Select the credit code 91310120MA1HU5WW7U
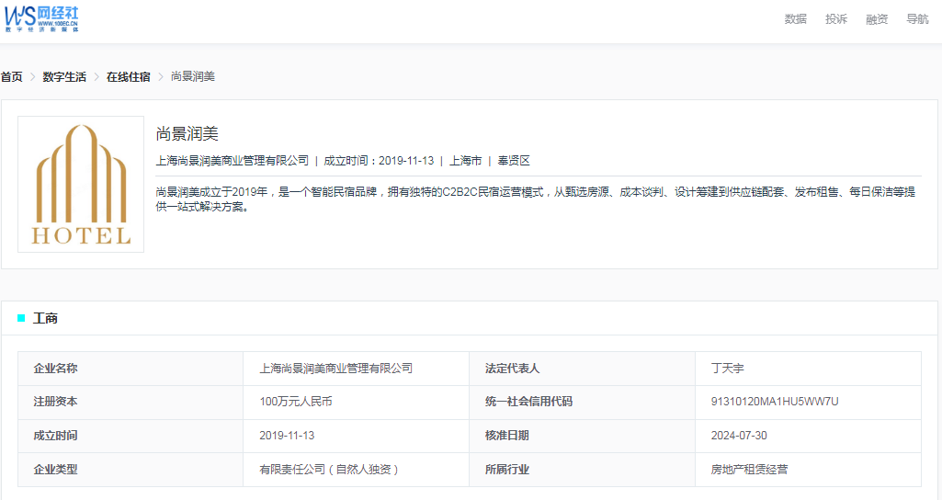 tap(775, 402)
